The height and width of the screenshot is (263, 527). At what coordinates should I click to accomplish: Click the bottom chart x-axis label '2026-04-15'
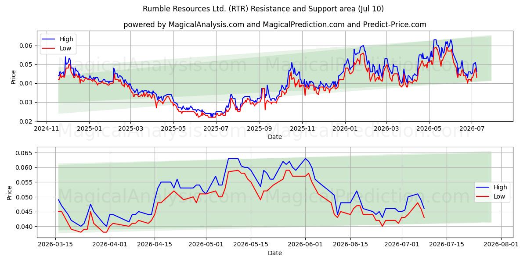pyautogui.click(x=155, y=245)
